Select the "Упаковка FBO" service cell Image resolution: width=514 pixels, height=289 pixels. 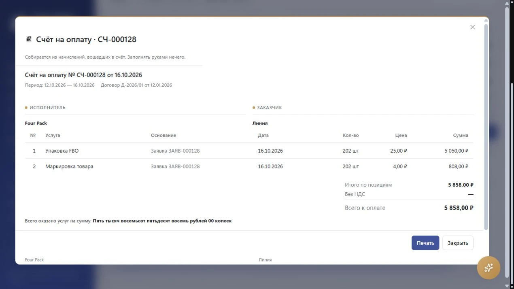pos(62,151)
